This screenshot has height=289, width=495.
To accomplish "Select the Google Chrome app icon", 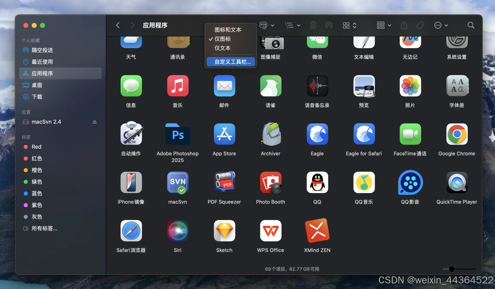I will coord(457,134).
